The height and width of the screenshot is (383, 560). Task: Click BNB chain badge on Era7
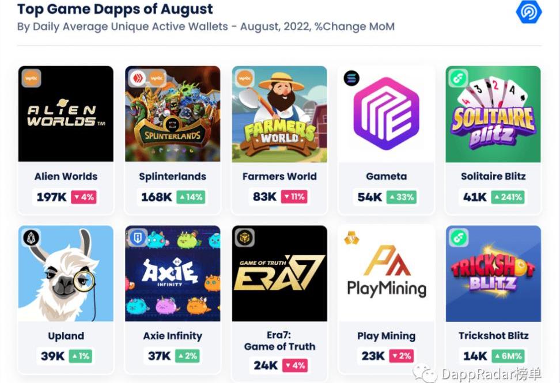coord(244,237)
